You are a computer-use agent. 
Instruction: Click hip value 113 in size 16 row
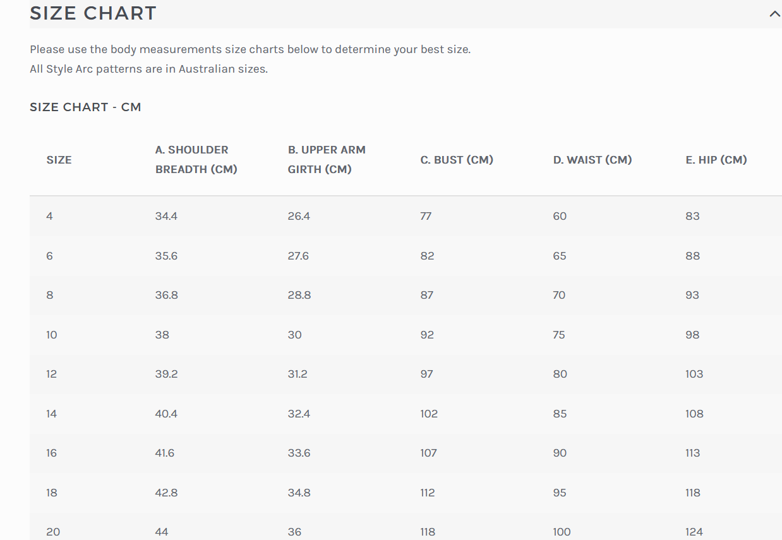pyautogui.click(x=693, y=453)
